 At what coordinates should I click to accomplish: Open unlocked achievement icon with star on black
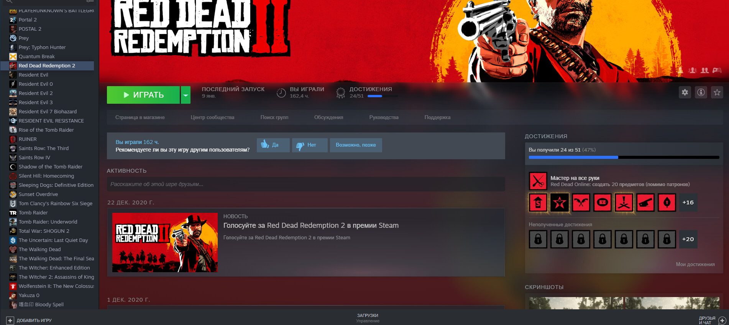(559, 203)
